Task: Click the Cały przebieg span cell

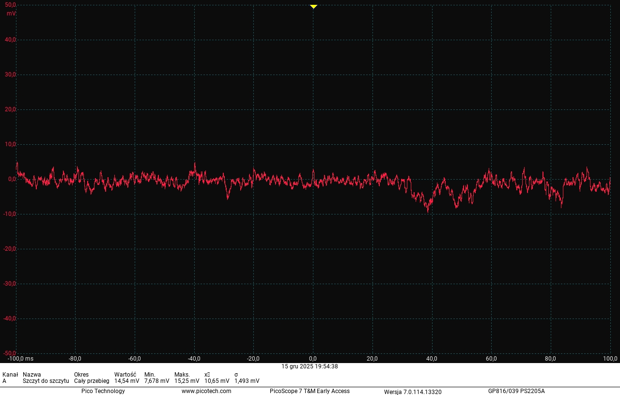Action: (x=92, y=381)
